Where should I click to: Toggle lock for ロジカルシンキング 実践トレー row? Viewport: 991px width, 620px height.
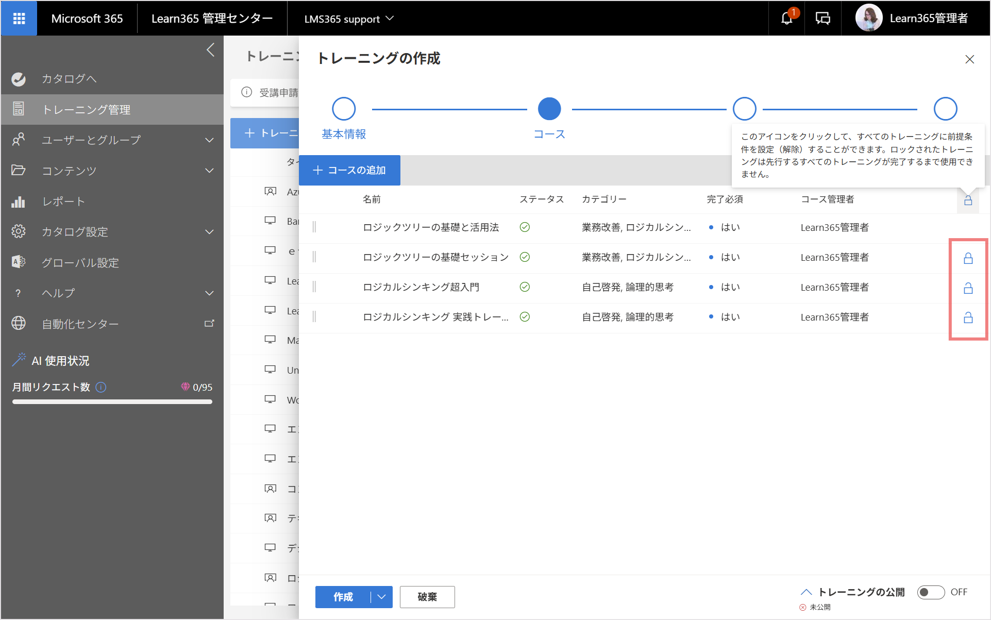coord(968,317)
